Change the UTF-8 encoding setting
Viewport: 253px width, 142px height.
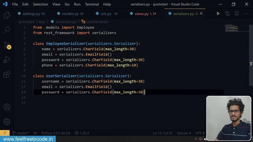pyautogui.click(x=200, y=133)
